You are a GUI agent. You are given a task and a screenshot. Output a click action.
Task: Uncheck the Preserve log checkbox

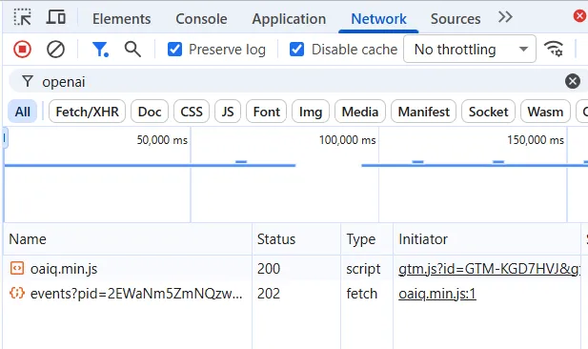coord(174,50)
